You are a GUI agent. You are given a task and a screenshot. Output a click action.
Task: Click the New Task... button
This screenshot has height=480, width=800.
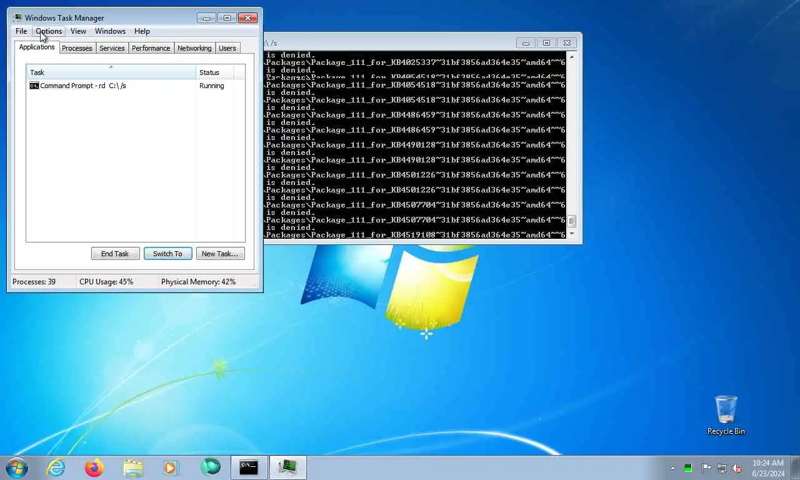pyautogui.click(x=220, y=254)
